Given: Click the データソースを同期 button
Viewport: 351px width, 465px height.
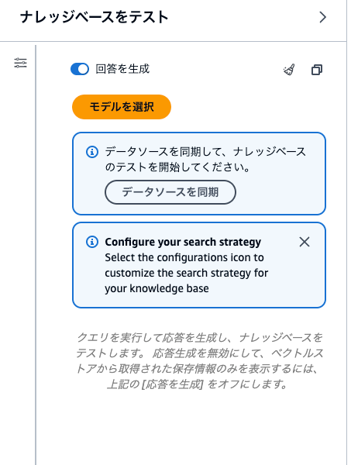Looking at the screenshot, I should click(170, 192).
